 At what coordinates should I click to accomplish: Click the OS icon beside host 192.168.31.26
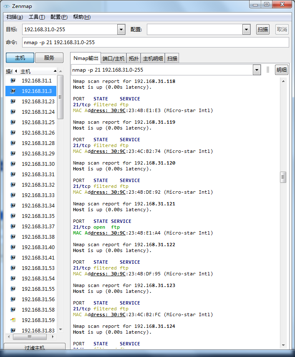point(13,132)
